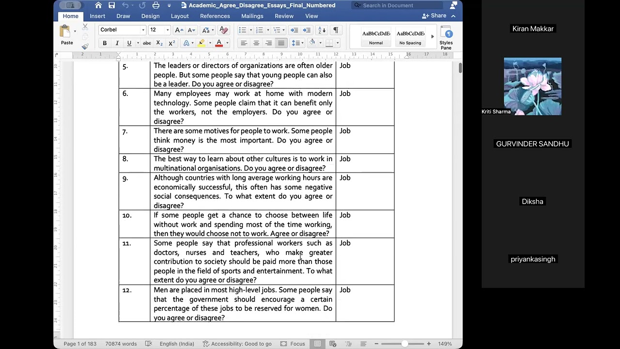620x349 pixels.
Task: Enable Focus mode in status bar
Action: (293, 344)
